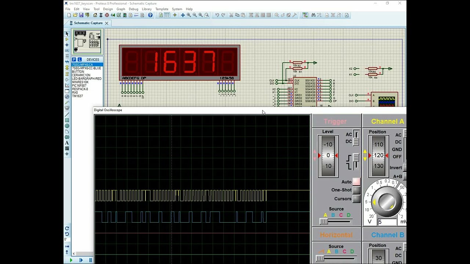Click the Zoom Out magnifier icon
The image size is (470, 264).
click(x=195, y=15)
